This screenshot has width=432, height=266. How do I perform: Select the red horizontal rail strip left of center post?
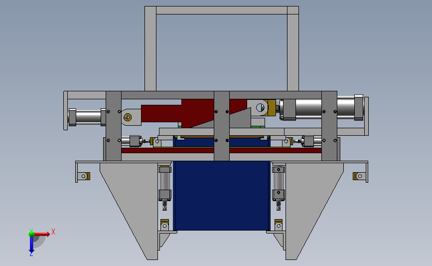[167, 150]
